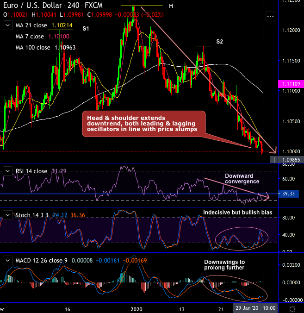Collapse the MACD 12 26 indicator chevron
304x313 pixels.
[x=7, y=261]
